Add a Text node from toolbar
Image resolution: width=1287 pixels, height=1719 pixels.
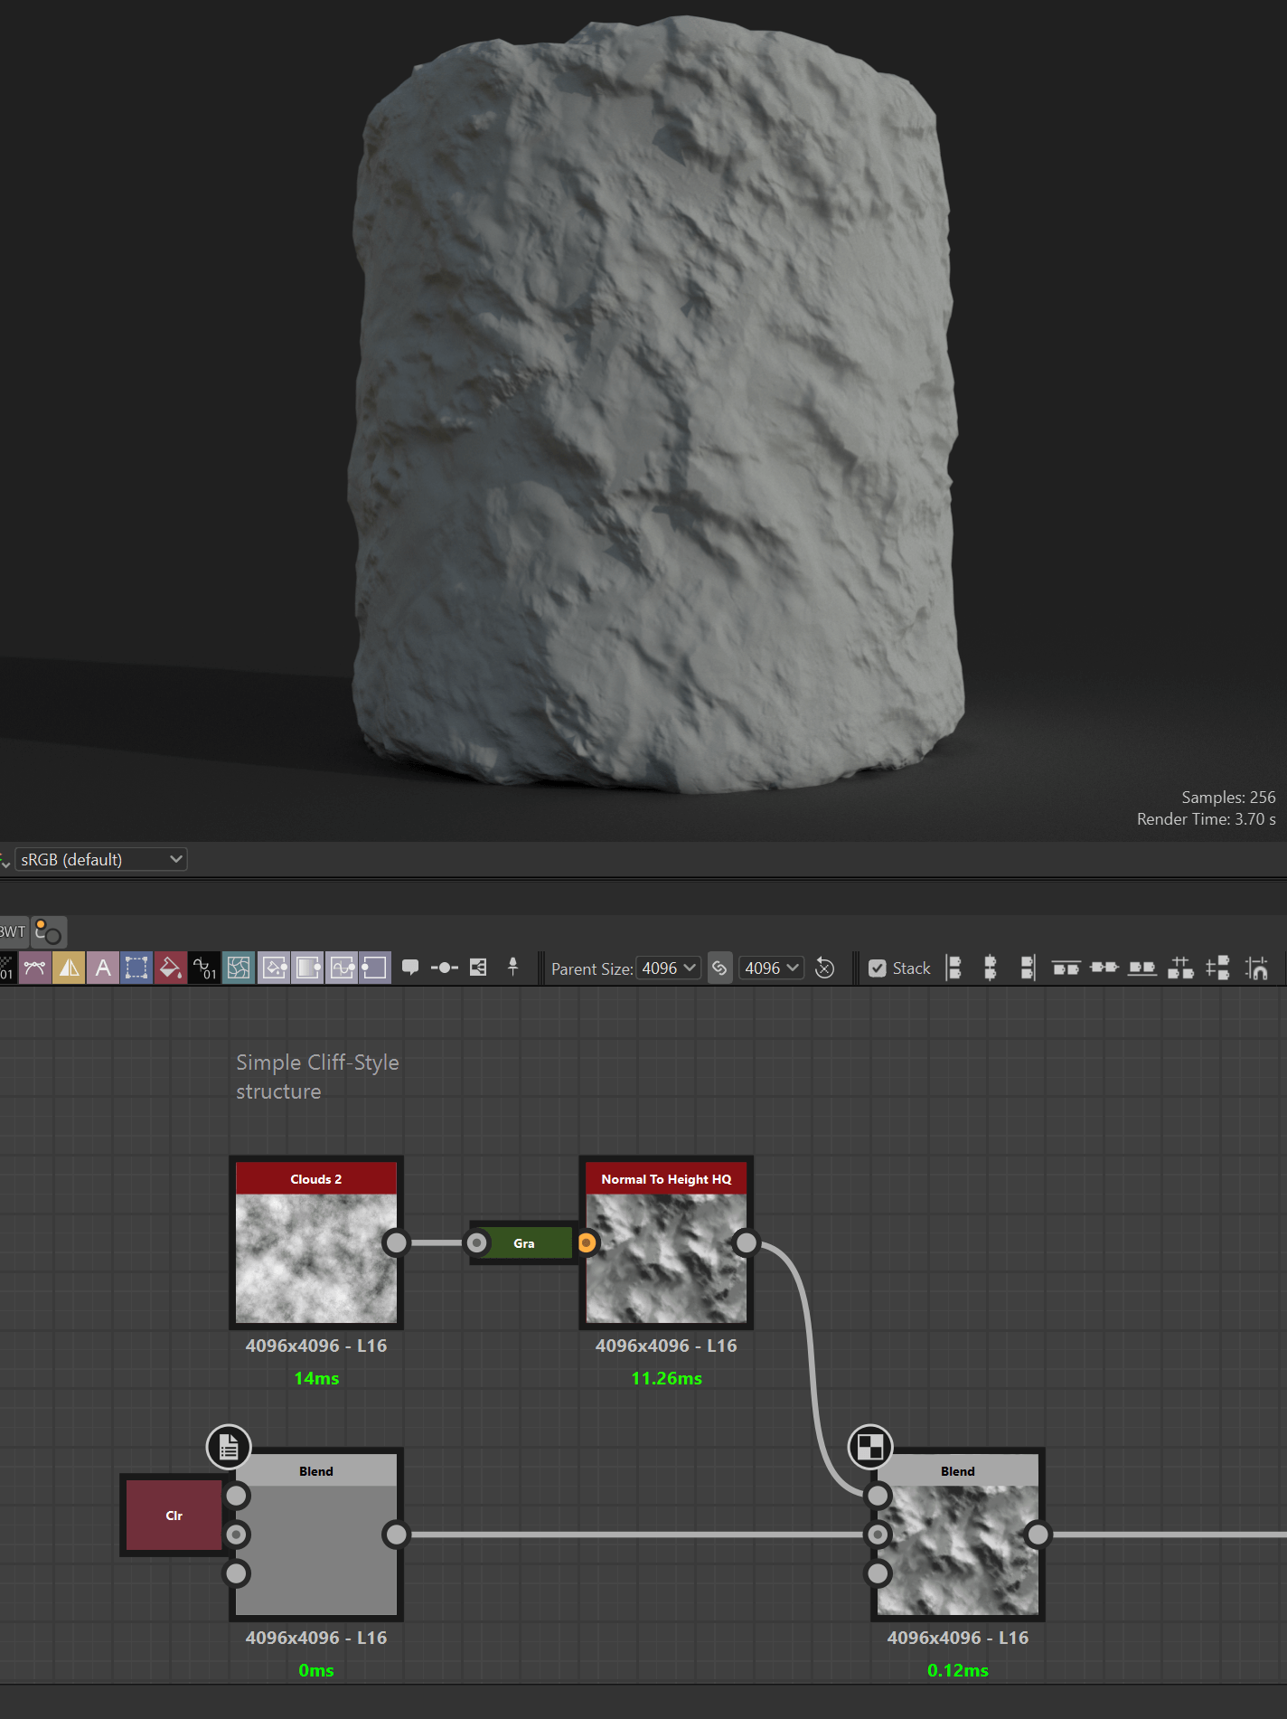pyautogui.click(x=103, y=968)
